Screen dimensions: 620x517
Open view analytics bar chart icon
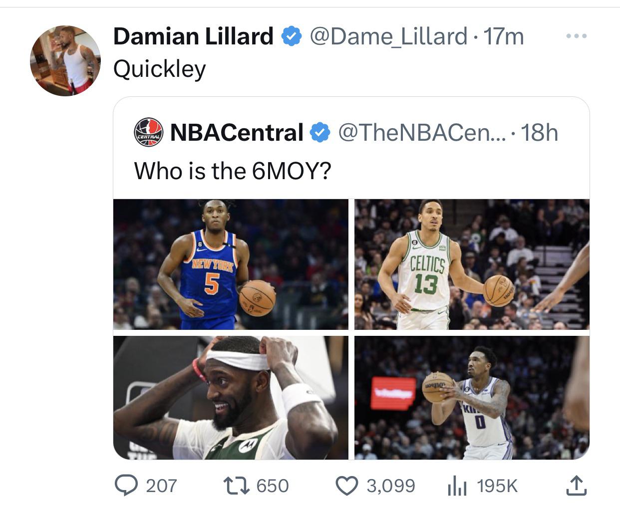pos(457,486)
